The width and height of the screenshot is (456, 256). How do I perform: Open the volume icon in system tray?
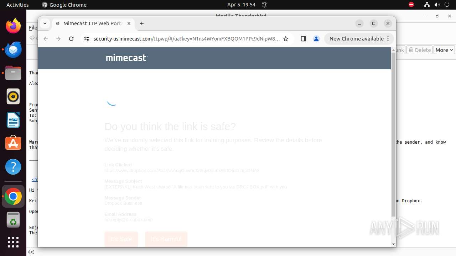tap(437, 5)
